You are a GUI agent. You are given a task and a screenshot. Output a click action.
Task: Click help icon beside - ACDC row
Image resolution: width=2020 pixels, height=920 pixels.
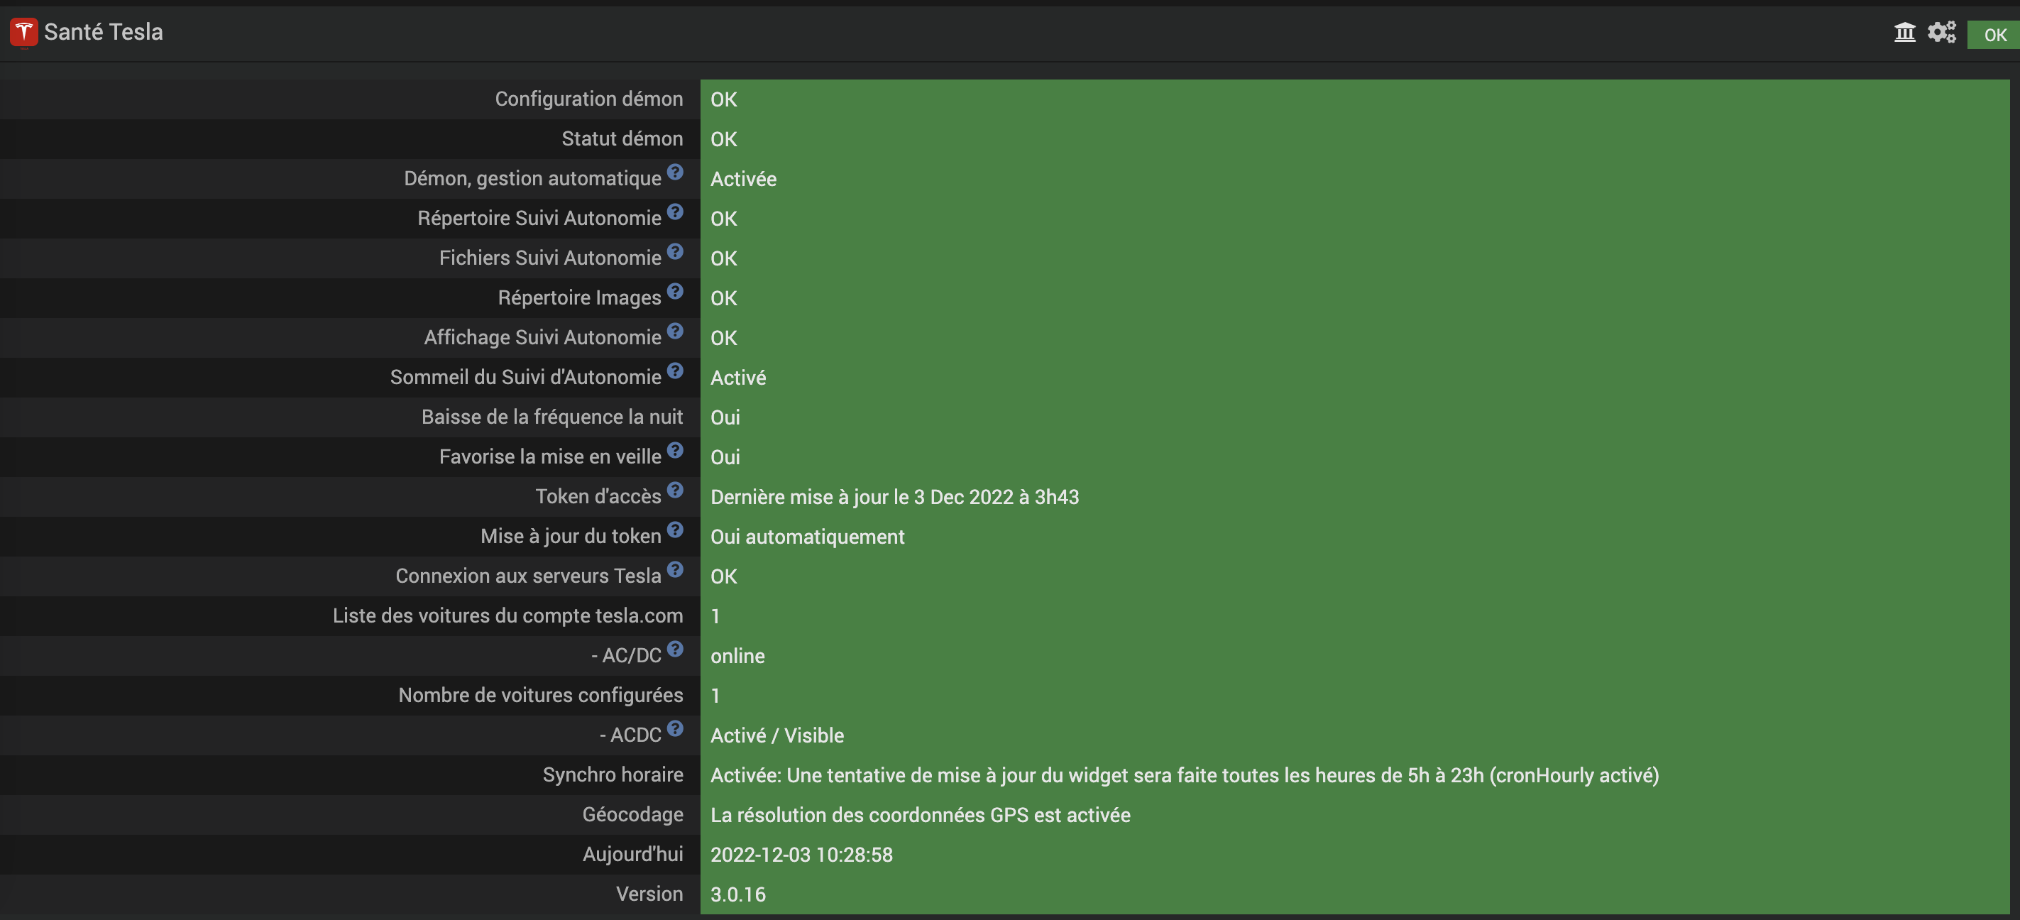675,728
